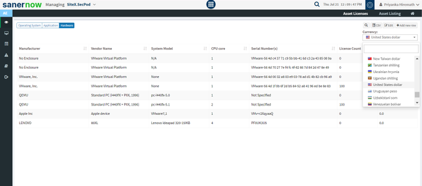The height and width of the screenshot is (186, 422).
Task: Click the Lenovo ideapad 320-15IKB cell
Action: click(179, 123)
